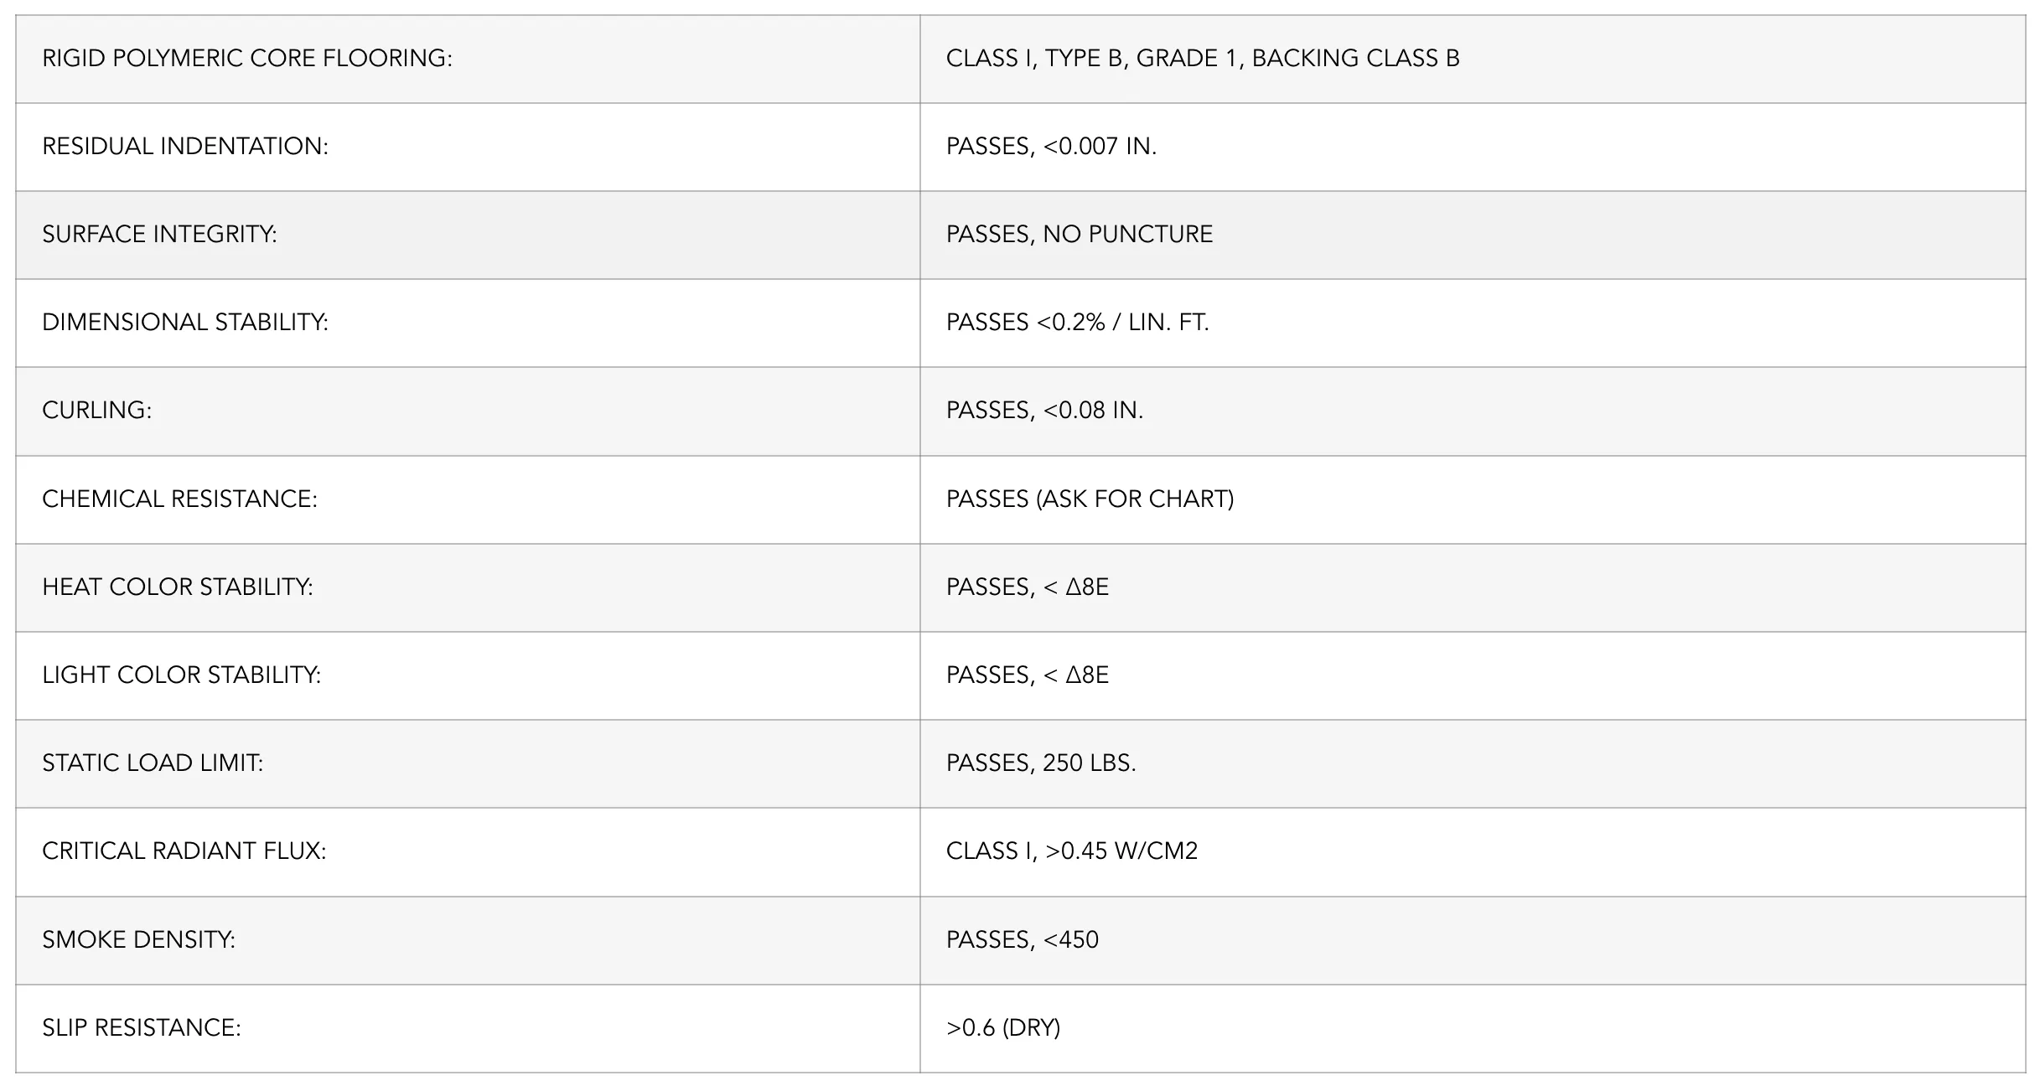2035x1086 pixels.
Task: Select the Passes (Ask for Chart) cell
Action: click(x=1090, y=499)
